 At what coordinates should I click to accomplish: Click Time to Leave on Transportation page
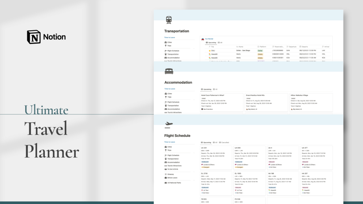169,38
